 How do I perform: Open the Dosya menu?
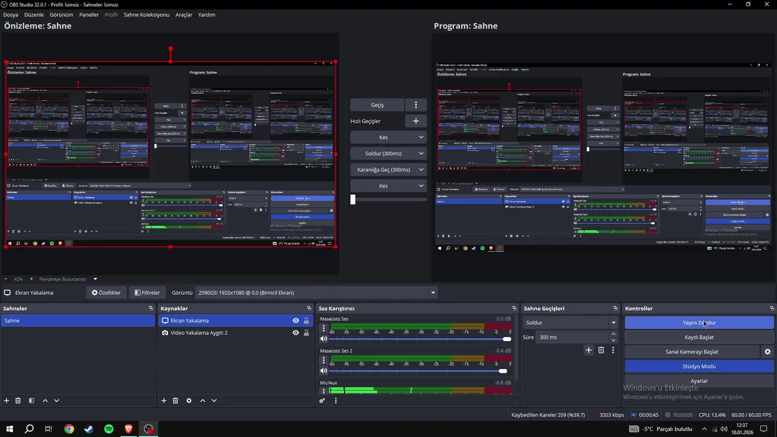(x=10, y=15)
